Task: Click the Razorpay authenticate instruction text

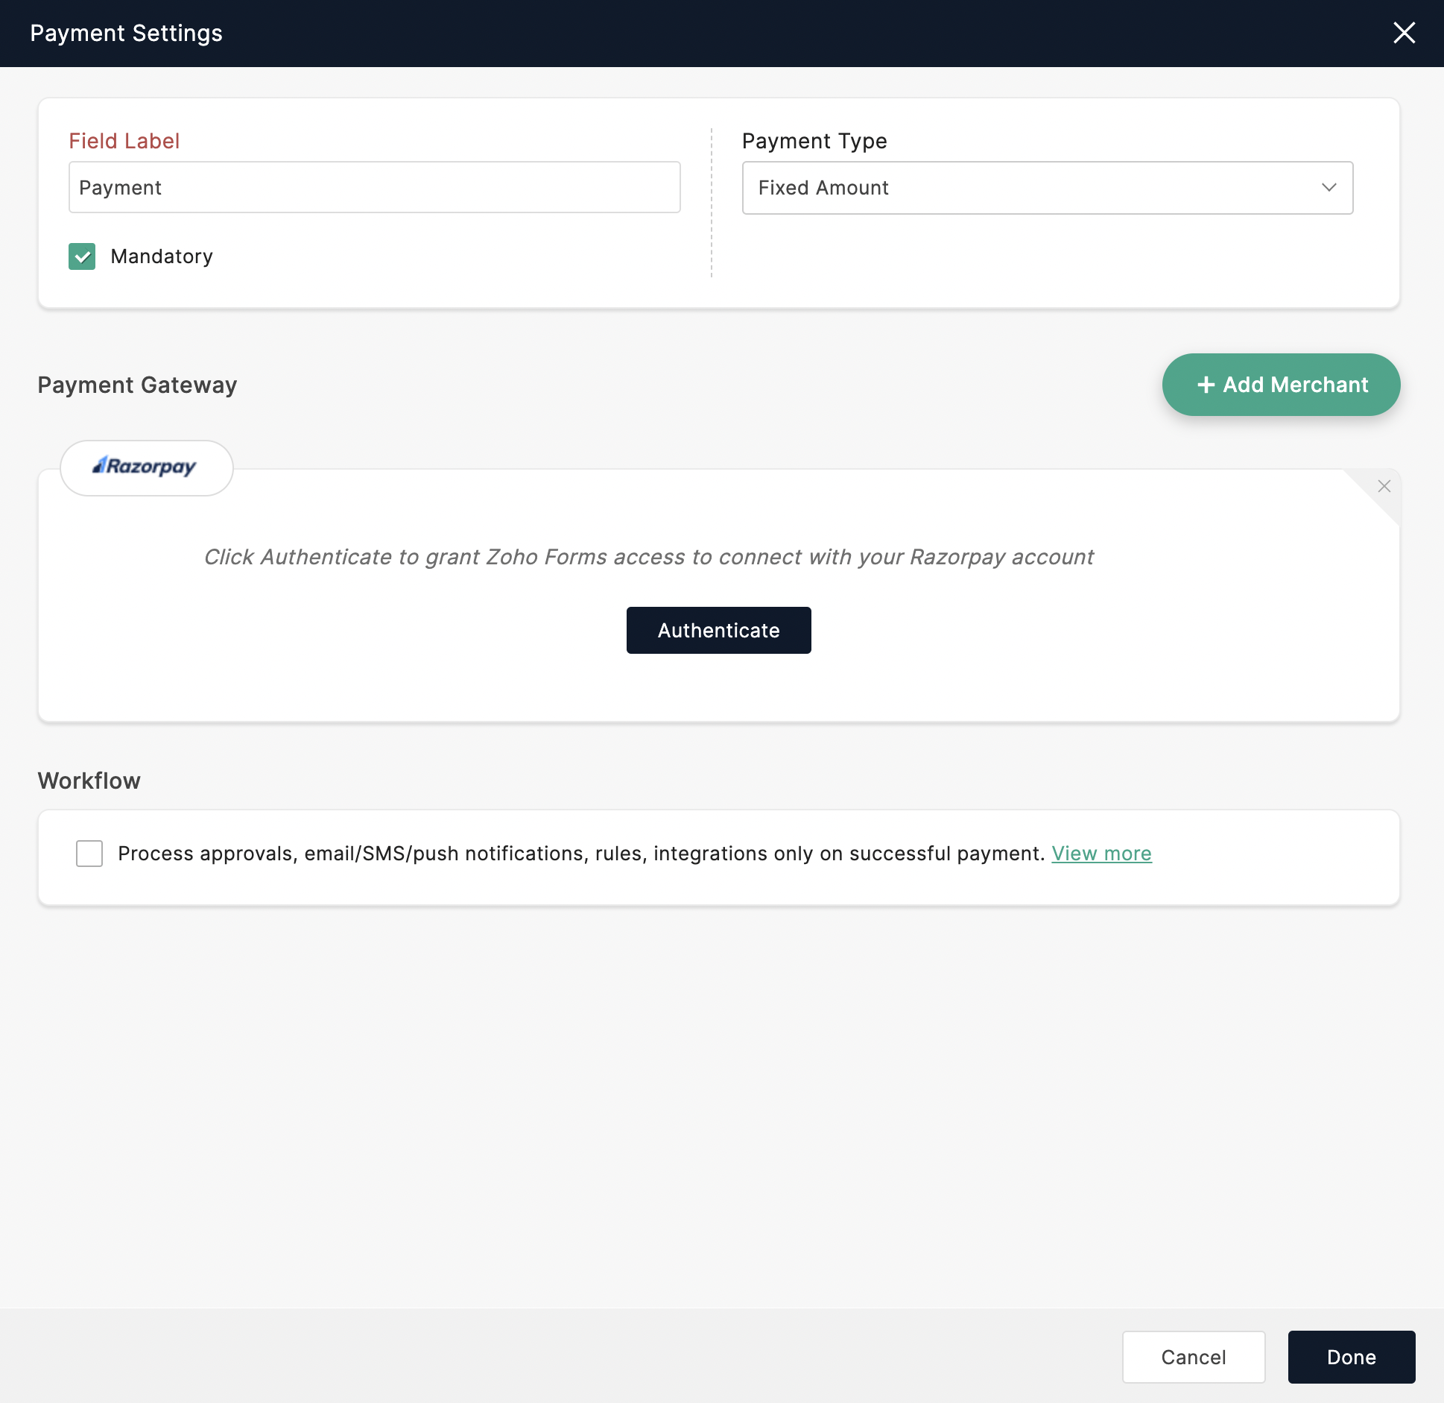Action: 648,557
